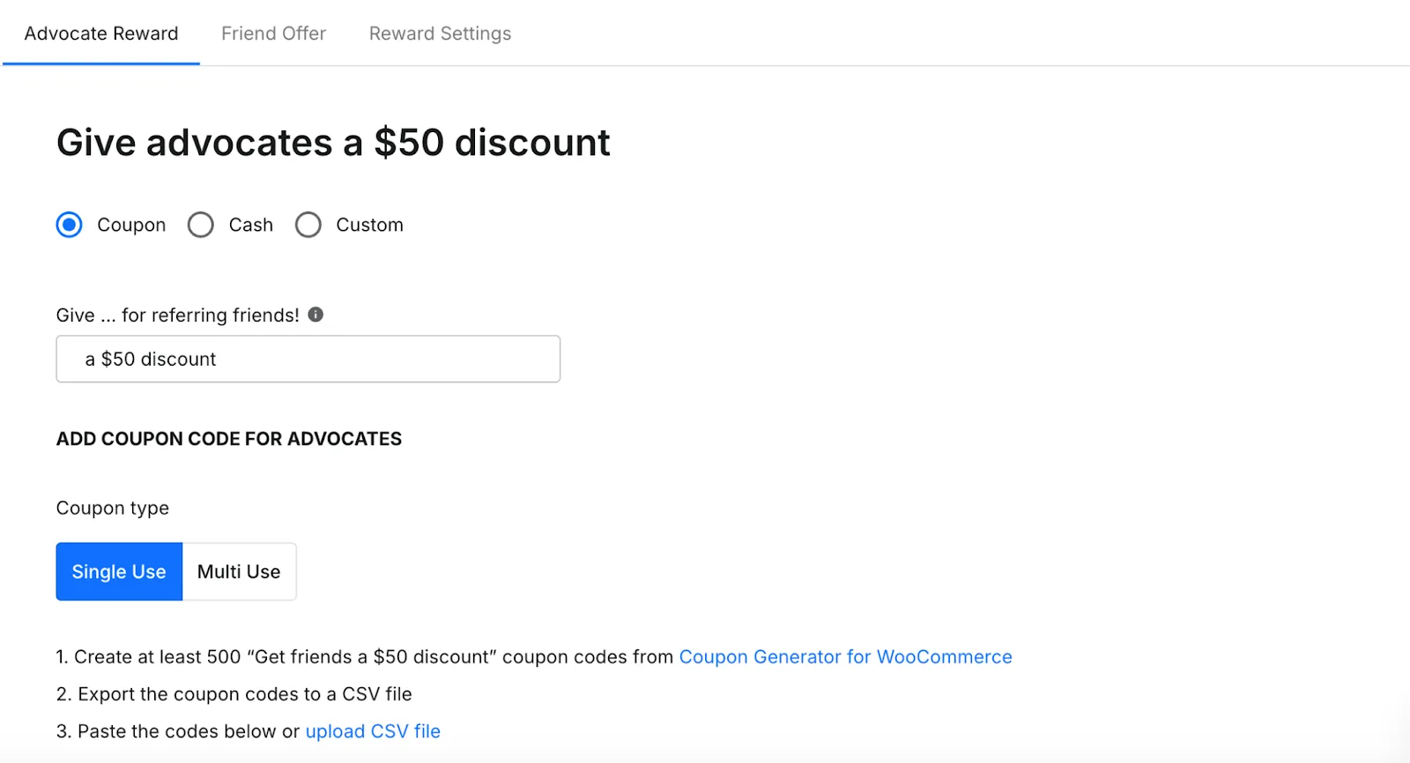Click the 'Cash' option label text
This screenshot has height=763, width=1410.
(x=251, y=225)
